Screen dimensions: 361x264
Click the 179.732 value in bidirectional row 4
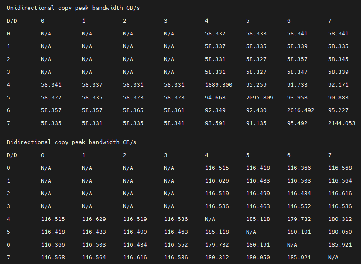(299, 219)
